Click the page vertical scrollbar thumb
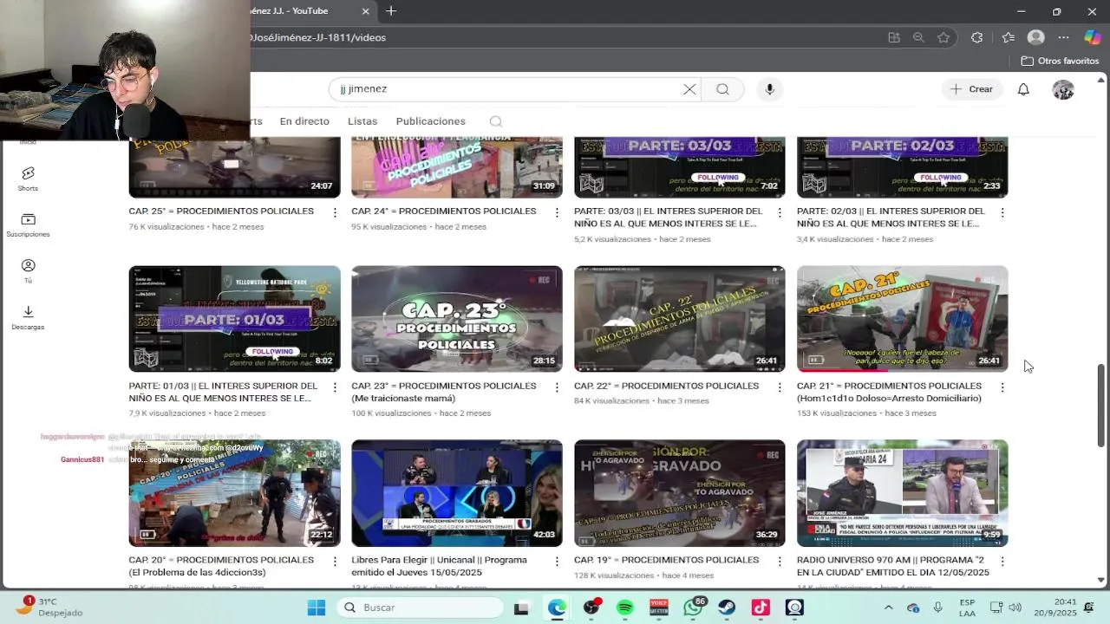Screen dimensions: 1110x624 (x=1101, y=406)
